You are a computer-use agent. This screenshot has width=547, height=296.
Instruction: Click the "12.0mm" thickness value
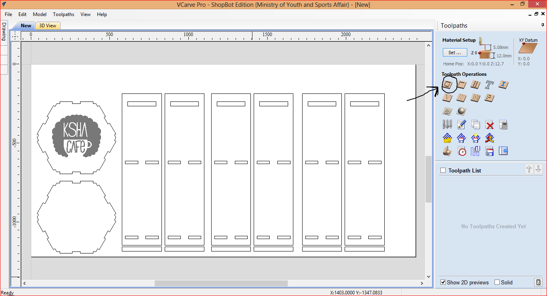pos(504,56)
